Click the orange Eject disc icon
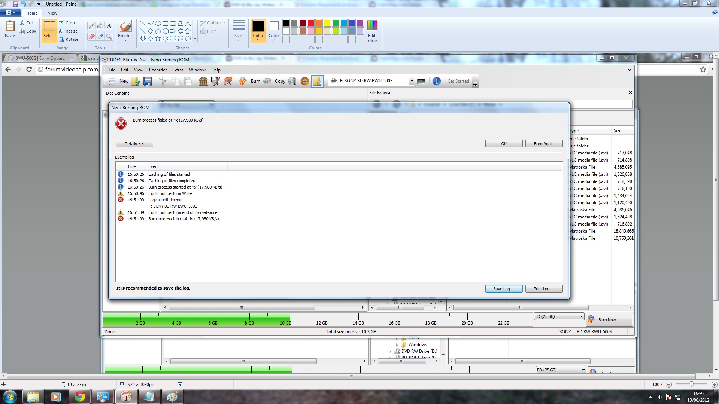The height and width of the screenshot is (404, 719). (x=305, y=81)
